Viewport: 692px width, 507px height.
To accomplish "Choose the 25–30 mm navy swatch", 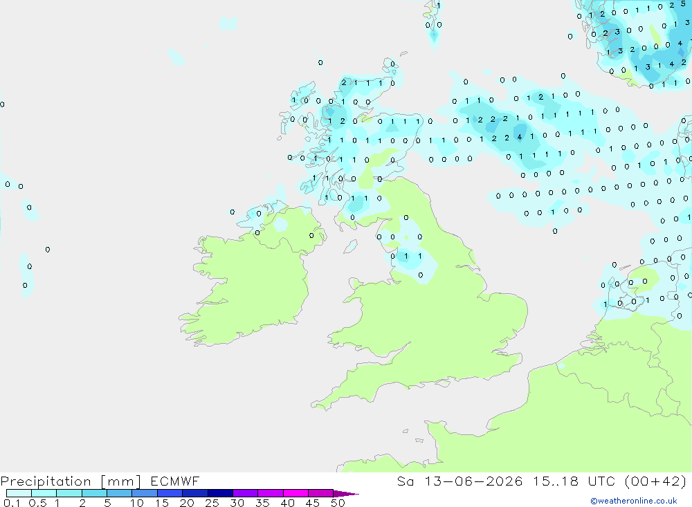I will tap(220, 493).
